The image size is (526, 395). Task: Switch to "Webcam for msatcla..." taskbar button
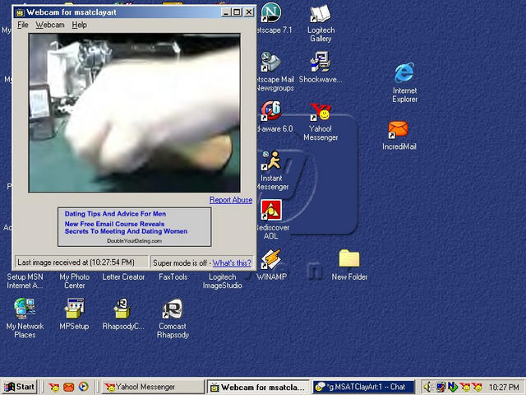coord(259,387)
